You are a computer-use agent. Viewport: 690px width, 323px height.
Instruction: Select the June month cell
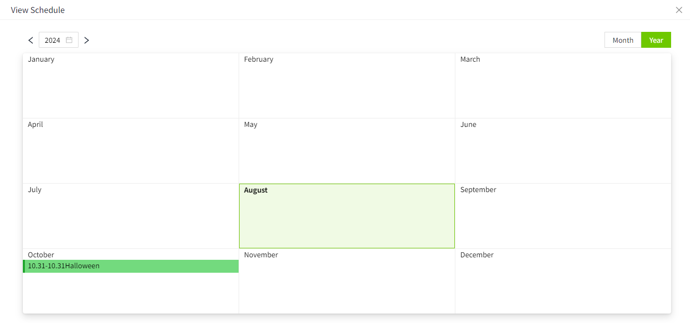coord(563,151)
